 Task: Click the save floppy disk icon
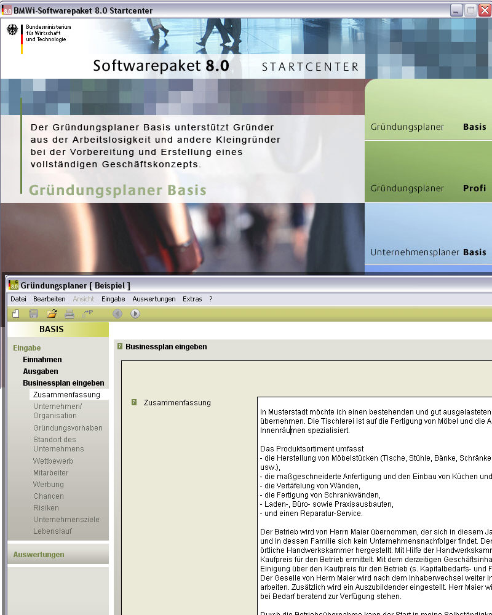(34, 314)
